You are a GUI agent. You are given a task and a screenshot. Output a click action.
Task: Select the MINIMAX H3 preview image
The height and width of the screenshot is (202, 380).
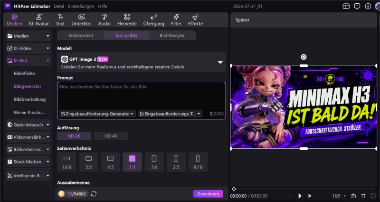304,107
